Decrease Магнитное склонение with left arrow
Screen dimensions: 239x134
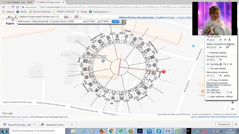pos(208,76)
